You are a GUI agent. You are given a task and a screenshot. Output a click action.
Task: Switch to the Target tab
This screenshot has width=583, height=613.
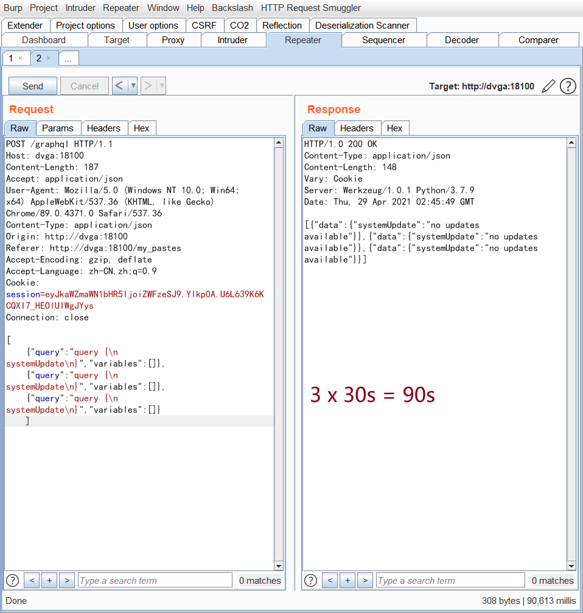pos(117,40)
